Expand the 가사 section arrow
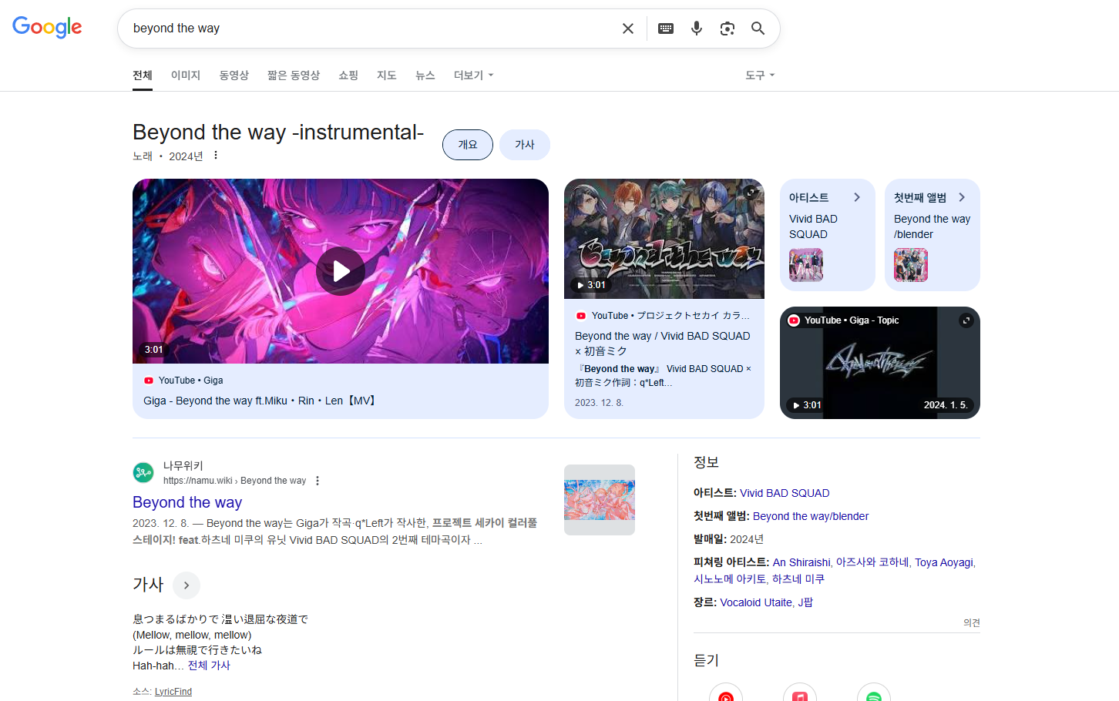1119x701 pixels. (186, 585)
